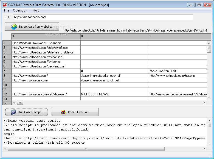Click the table's horizontal scrollbar thumb

click(x=20, y=103)
